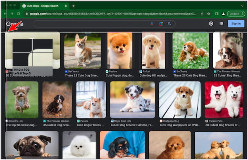Open the Chrome profile icon
This screenshot has height=160, width=248.
223,14
